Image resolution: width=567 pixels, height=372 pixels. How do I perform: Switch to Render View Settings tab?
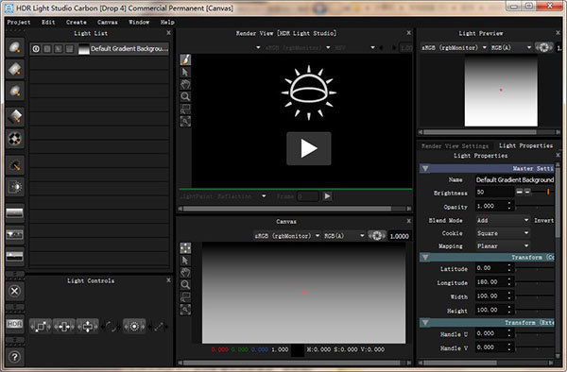pyautogui.click(x=455, y=146)
